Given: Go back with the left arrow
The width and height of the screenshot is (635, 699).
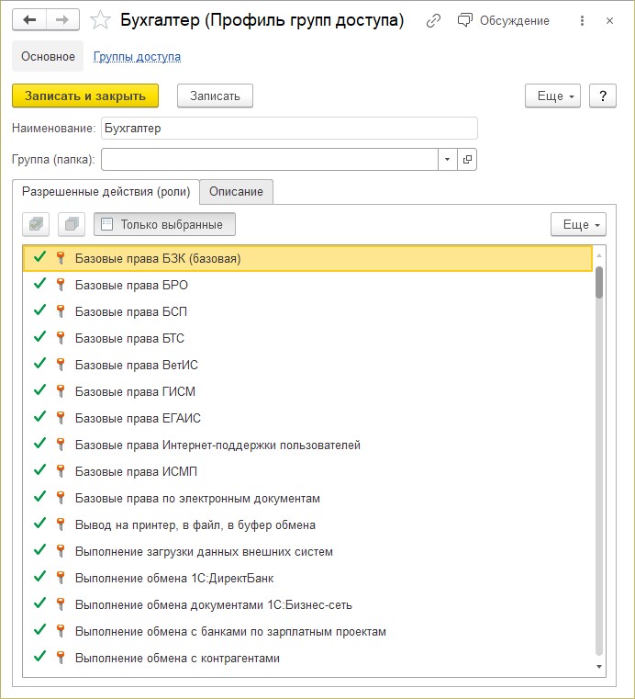Looking at the screenshot, I should coord(29,20).
